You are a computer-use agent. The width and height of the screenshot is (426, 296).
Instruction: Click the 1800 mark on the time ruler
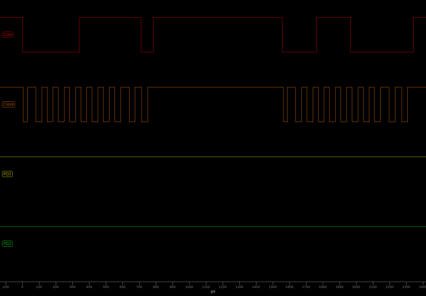pos(323,286)
